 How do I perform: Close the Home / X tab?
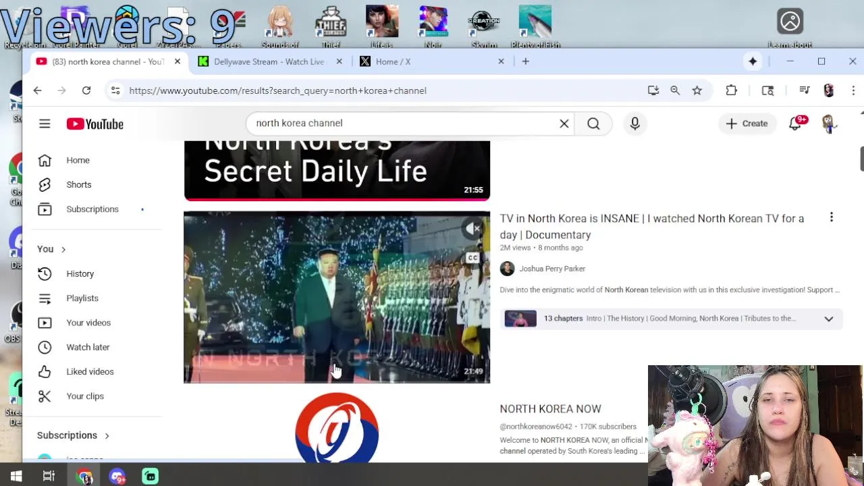[501, 61]
